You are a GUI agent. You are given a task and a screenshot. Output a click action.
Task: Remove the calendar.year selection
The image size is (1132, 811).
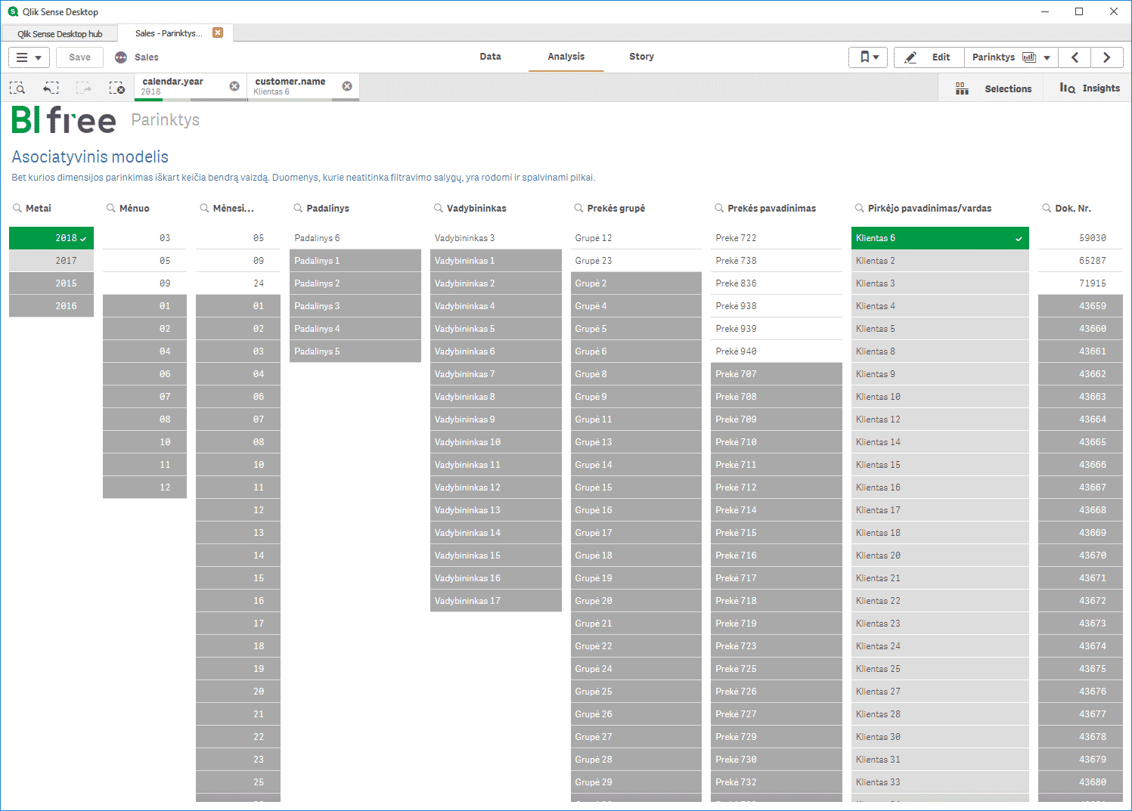click(x=234, y=86)
